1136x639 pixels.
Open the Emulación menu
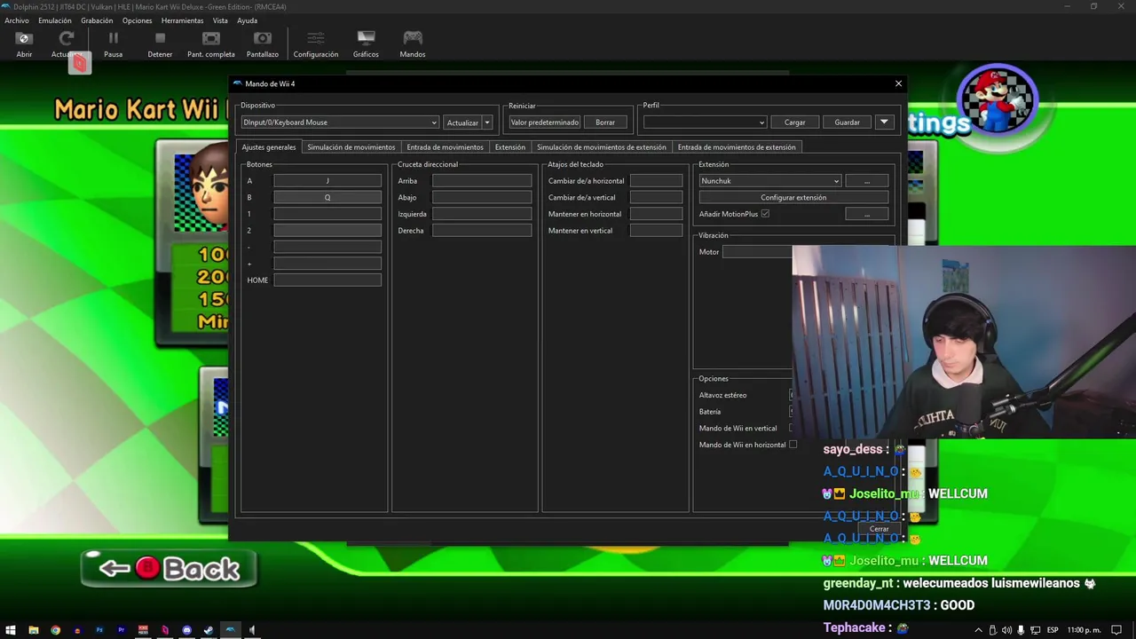(x=55, y=20)
